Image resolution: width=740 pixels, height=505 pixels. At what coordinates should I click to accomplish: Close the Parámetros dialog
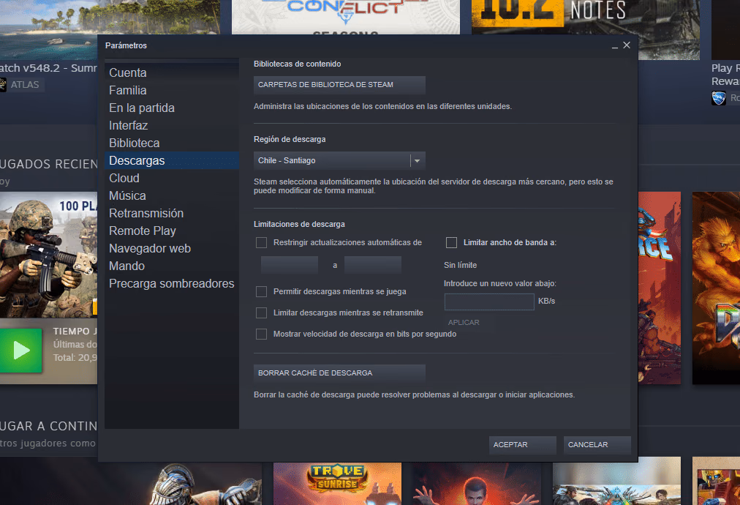(627, 45)
